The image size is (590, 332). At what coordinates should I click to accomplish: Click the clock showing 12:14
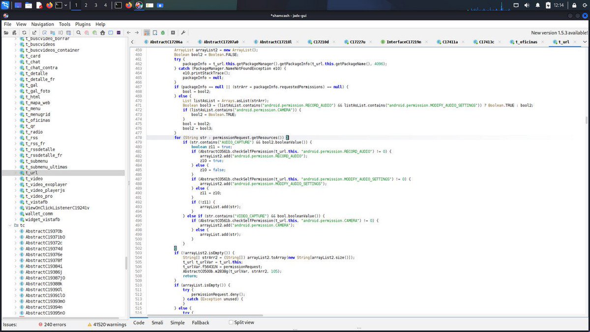pos(559,5)
